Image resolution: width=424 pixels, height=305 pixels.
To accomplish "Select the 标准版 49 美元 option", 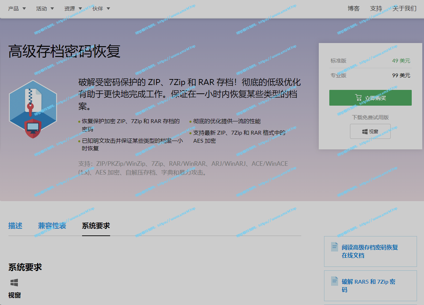I will pyautogui.click(x=370, y=61).
